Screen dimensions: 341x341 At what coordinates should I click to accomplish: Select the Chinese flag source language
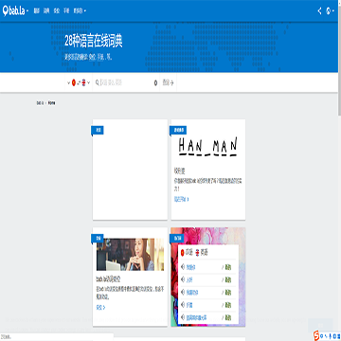click(x=74, y=82)
